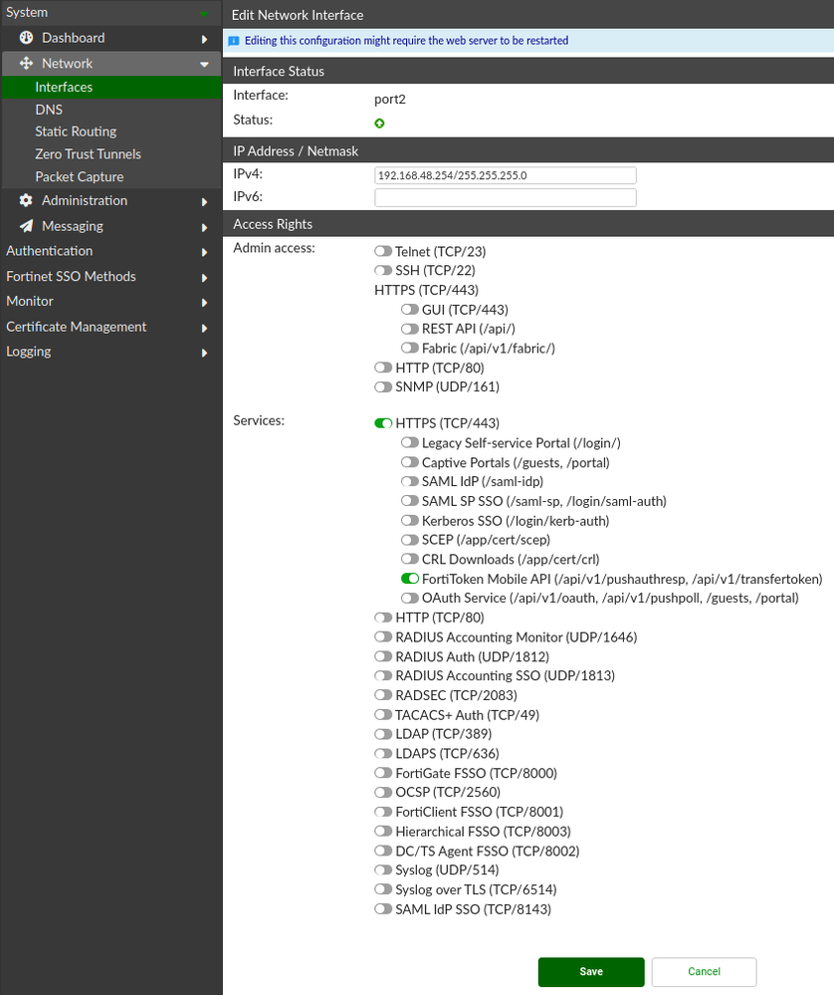Viewport: 834px width, 995px height.
Task: Save the network interface configuration
Action: coord(591,971)
